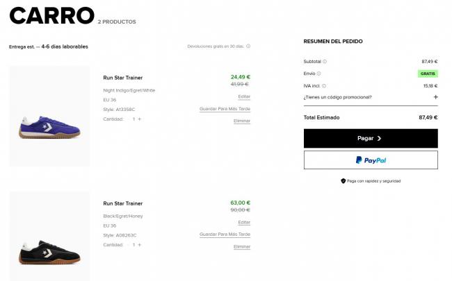This screenshot has width=452, height=281.
Task: Open the first Run Star Trainer title
Action: click(123, 78)
